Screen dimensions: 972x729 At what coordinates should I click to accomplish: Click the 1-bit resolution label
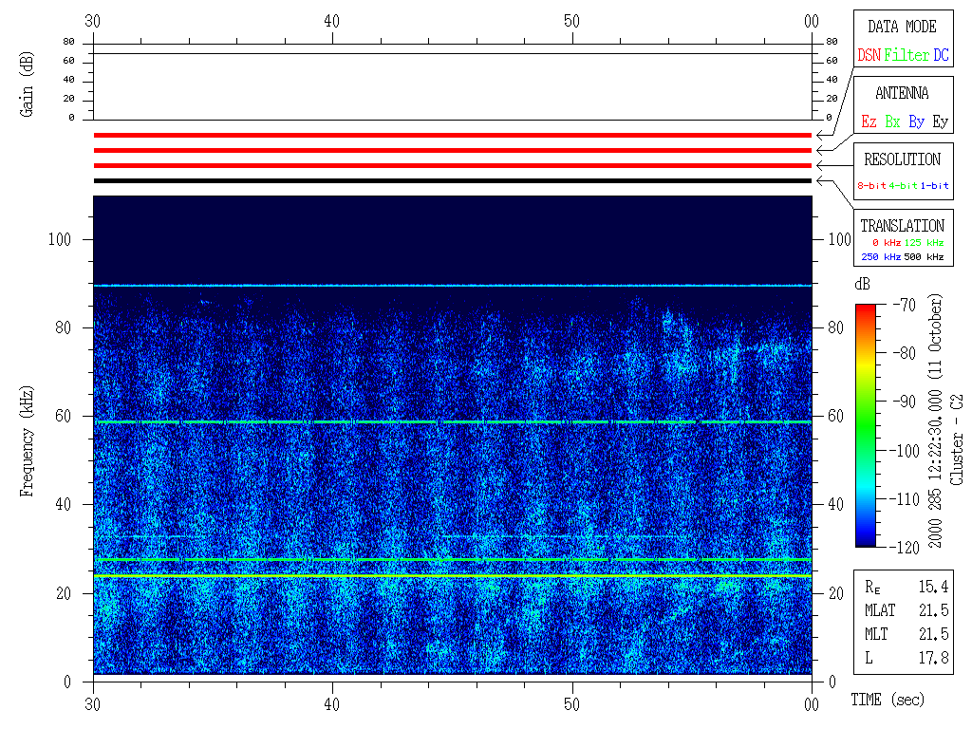(935, 186)
